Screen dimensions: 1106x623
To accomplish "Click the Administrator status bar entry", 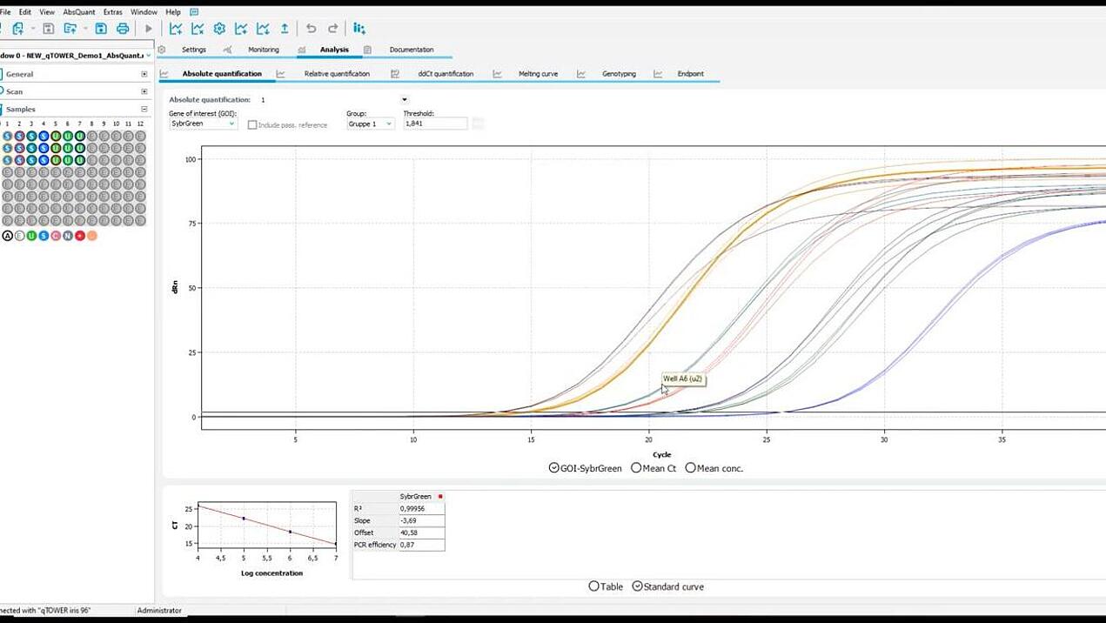I will [x=159, y=611].
